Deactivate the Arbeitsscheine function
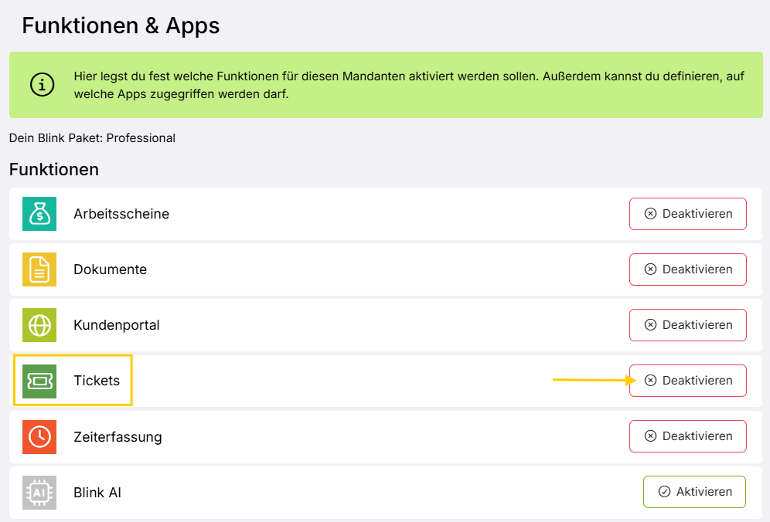 [687, 214]
